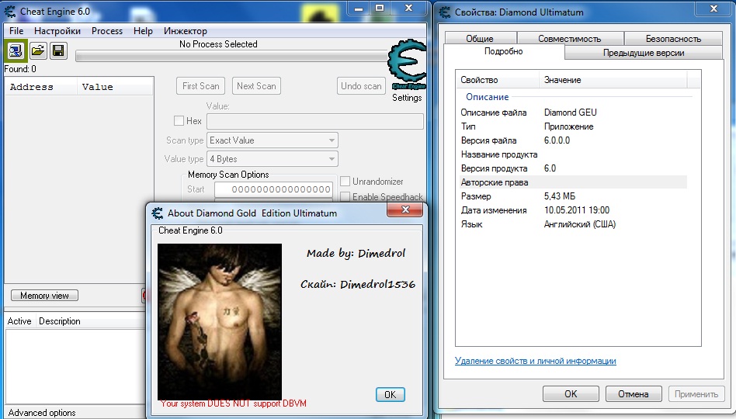736x419 pixels.
Task: Click the Next Scan button
Action: tap(256, 86)
